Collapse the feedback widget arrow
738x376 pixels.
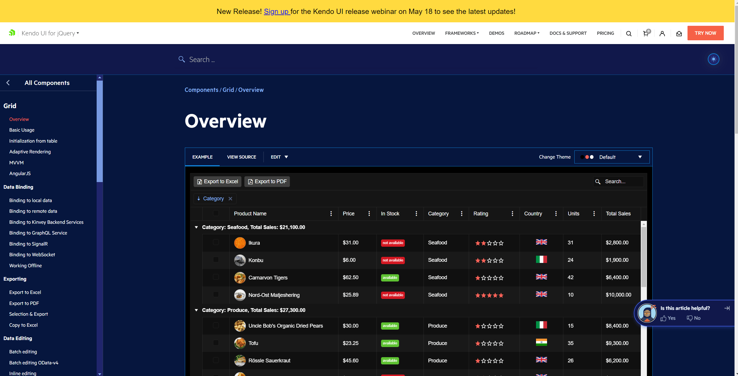click(727, 308)
